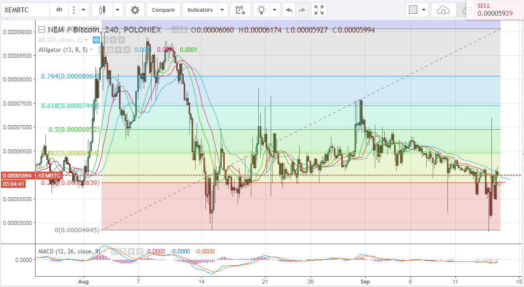The image size is (524, 287).
Task: Redo the last undone action
Action: tap(302, 10)
